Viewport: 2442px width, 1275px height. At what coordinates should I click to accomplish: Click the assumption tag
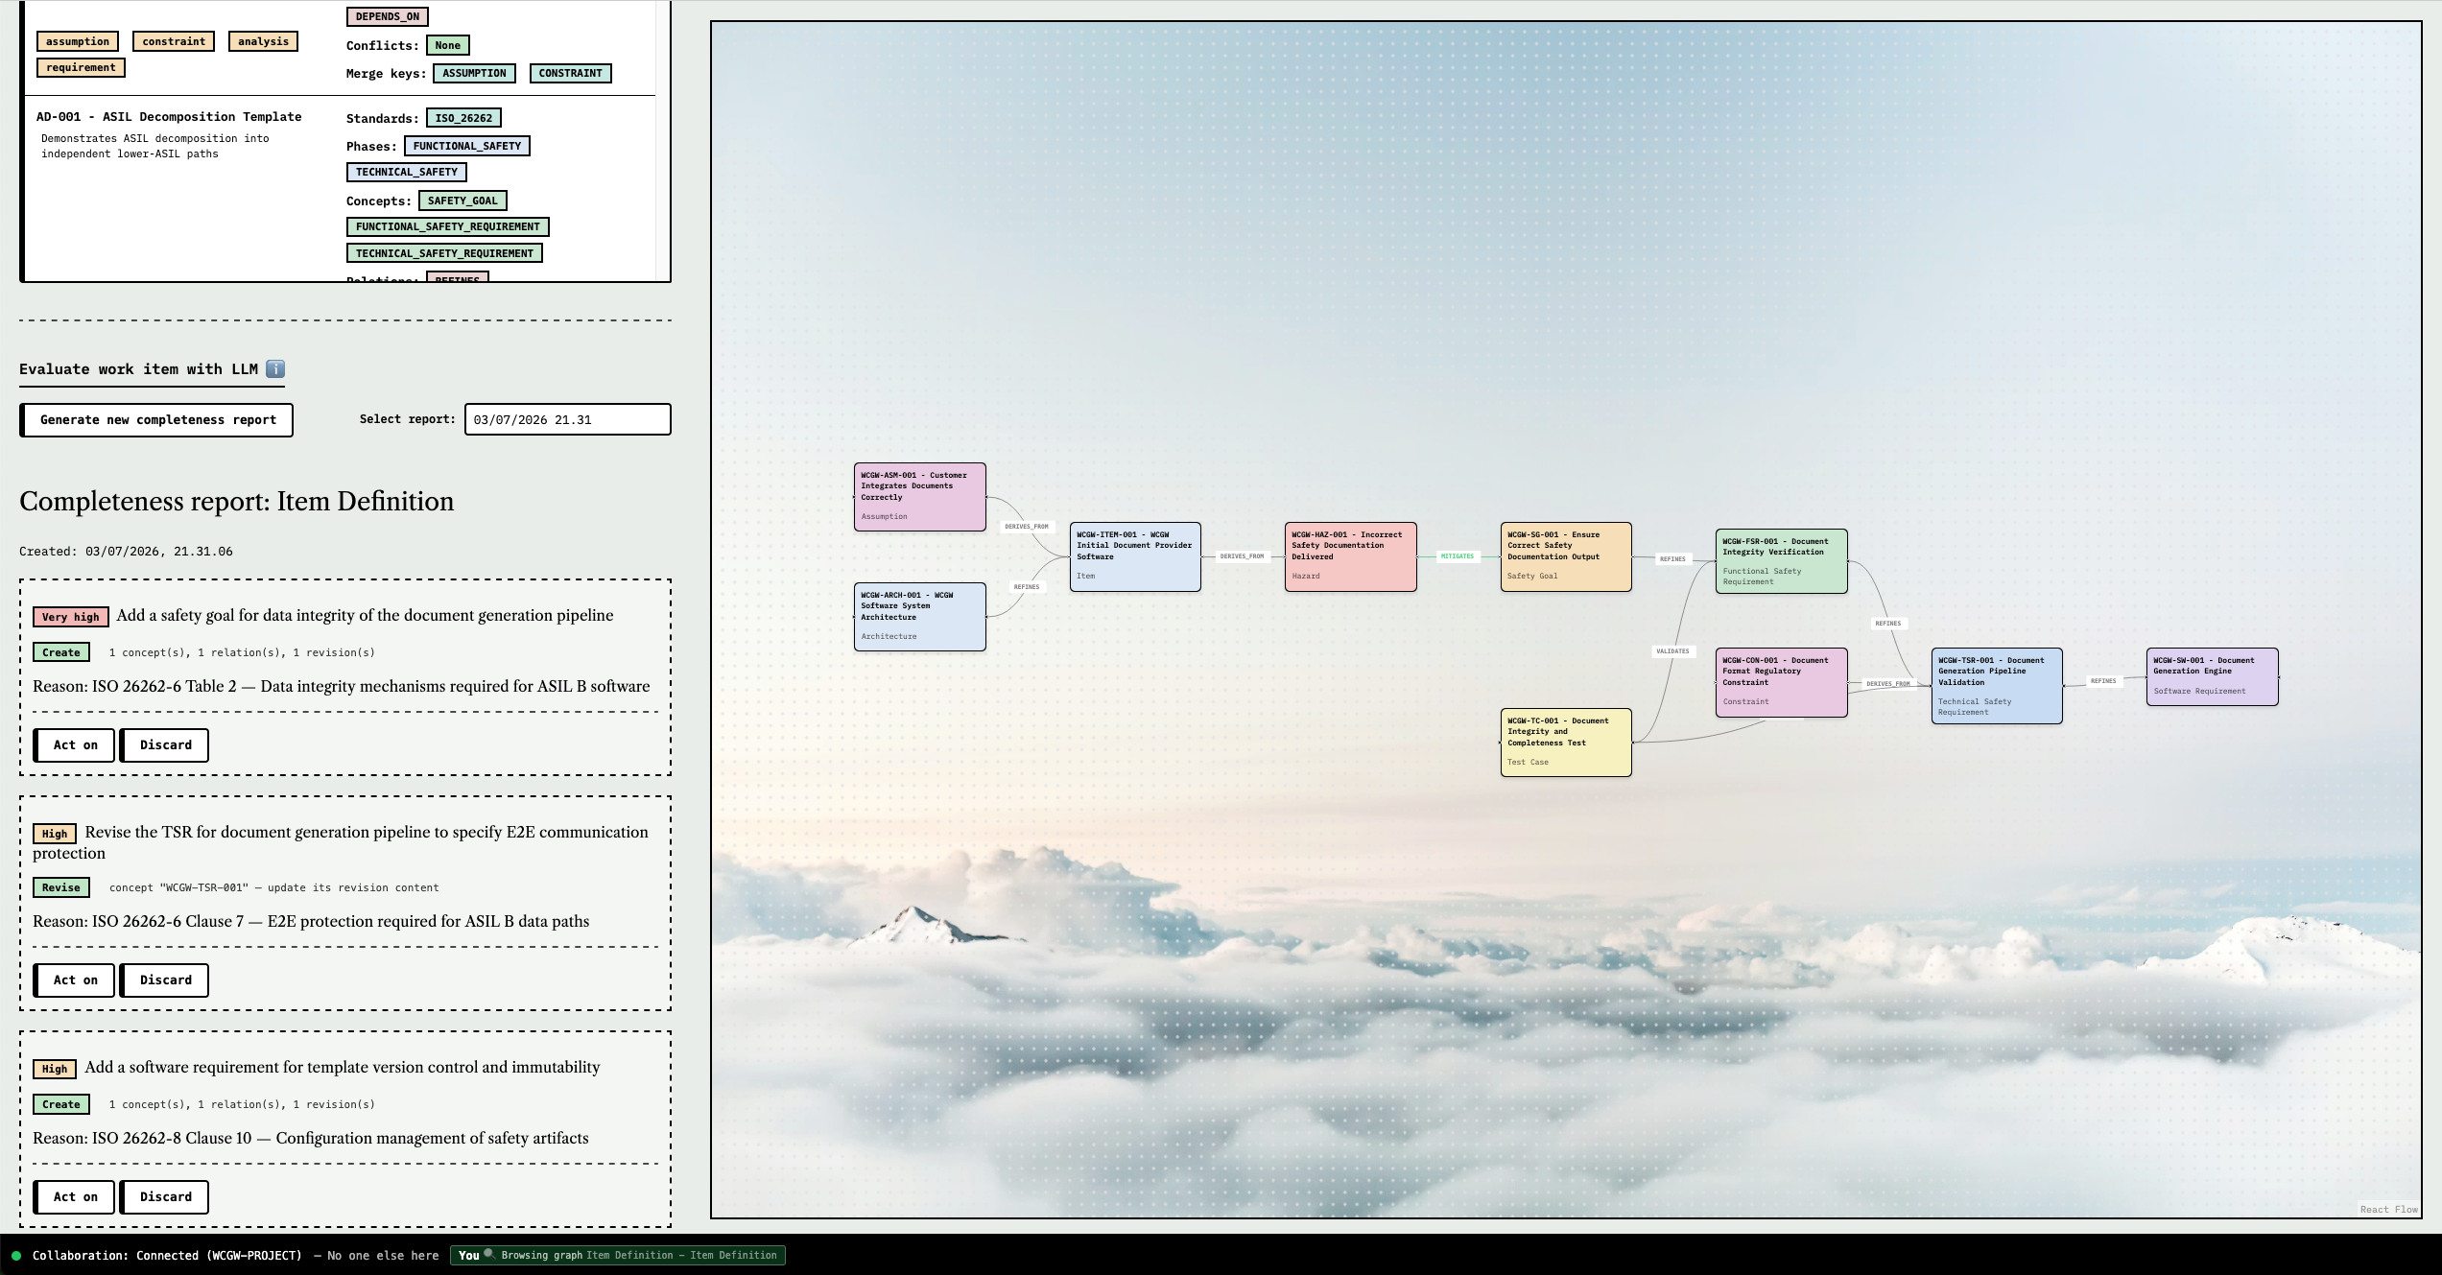point(78,41)
